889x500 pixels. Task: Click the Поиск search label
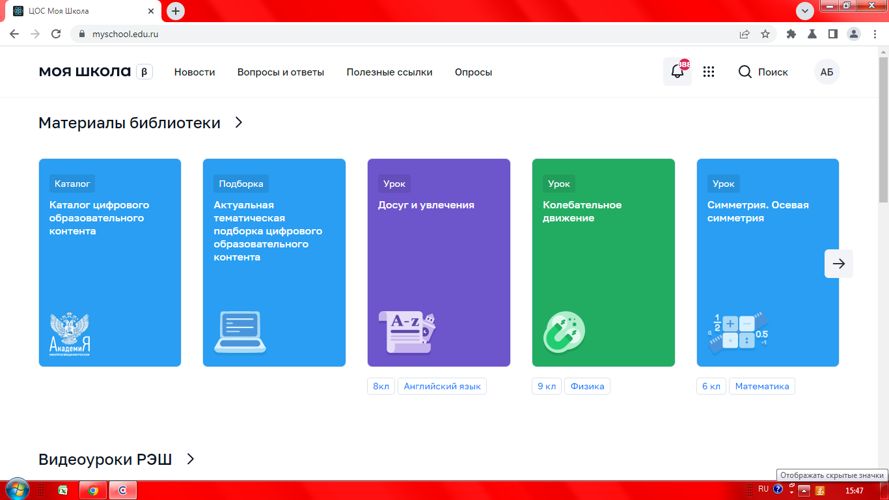coord(773,72)
